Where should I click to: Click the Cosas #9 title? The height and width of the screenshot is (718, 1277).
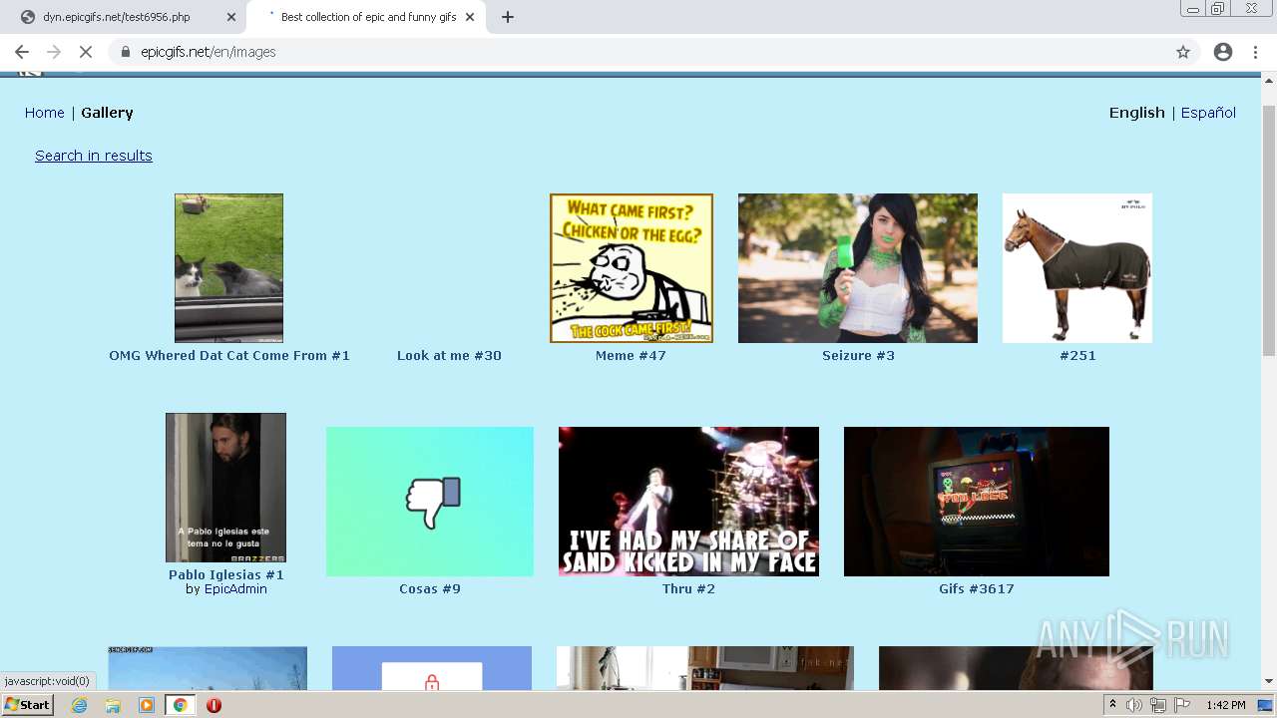point(430,589)
